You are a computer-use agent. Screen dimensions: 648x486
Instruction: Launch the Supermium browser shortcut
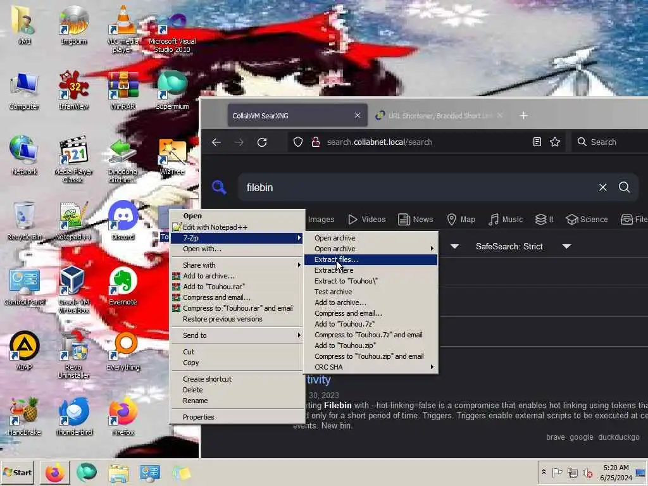pos(172,91)
